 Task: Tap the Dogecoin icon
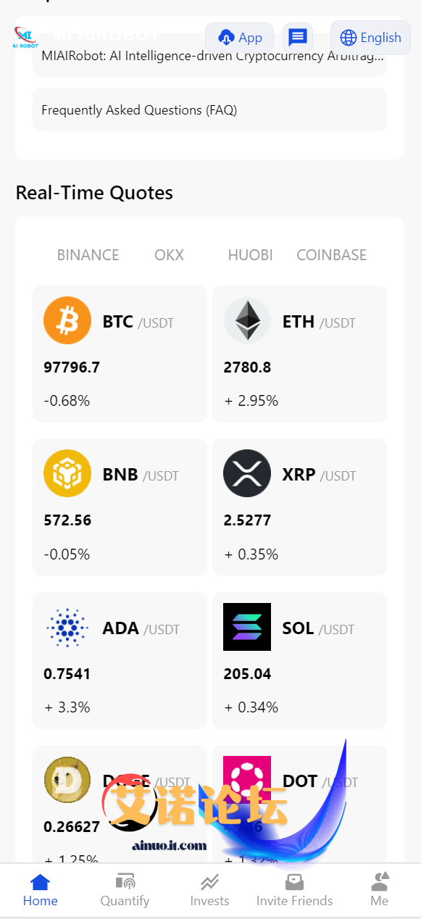tap(67, 780)
